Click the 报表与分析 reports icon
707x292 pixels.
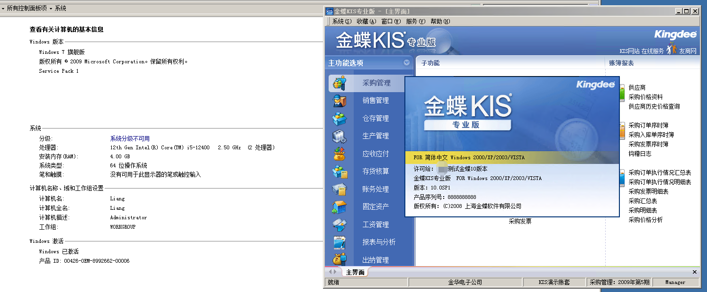(340, 242)
